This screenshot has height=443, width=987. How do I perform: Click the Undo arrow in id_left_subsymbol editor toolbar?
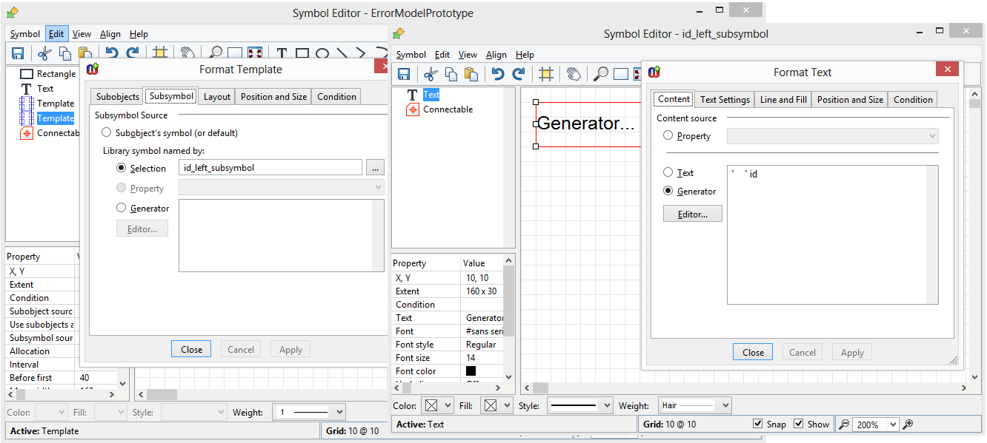click(498, 74)
